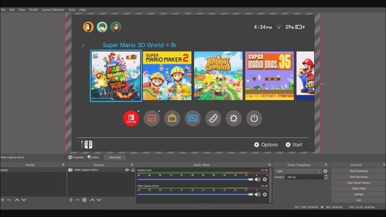Open the Switch News icon

click(151, 118)
